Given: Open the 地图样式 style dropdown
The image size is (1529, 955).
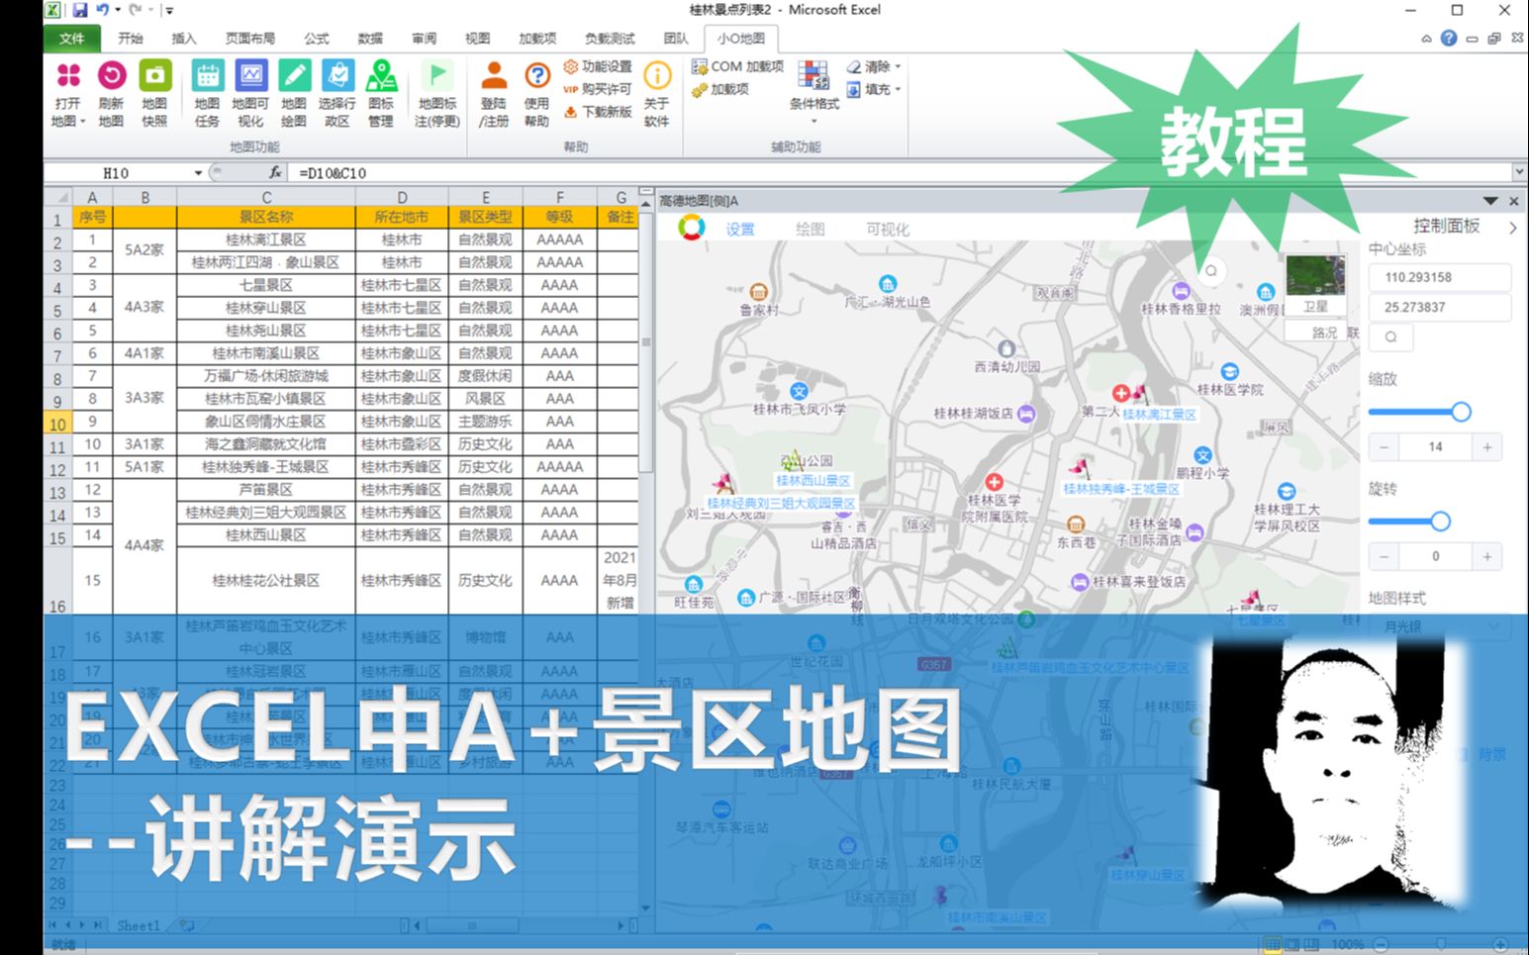Looking at the screenshot, I should [1440, 626].
